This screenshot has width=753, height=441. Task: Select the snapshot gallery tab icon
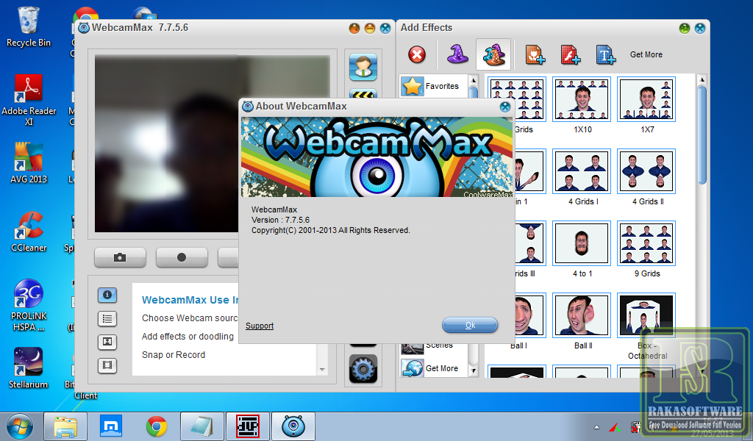click(x=107, y=342)
